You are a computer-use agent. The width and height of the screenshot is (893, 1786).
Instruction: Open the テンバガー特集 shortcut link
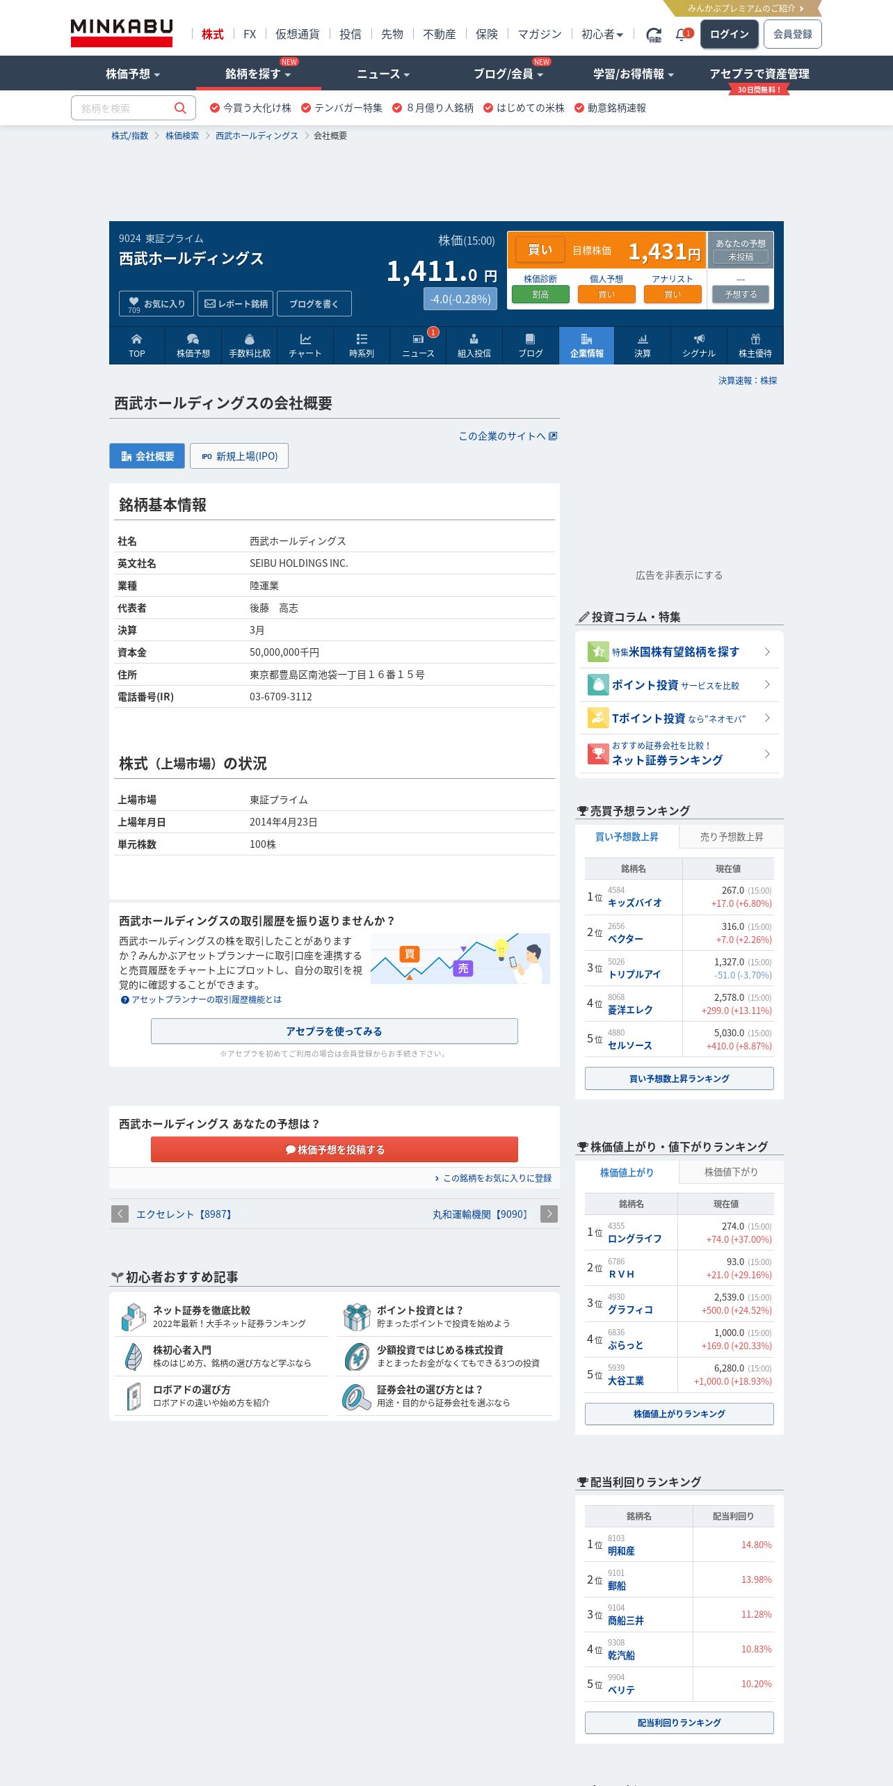pyautogui.click(x=342, y=108)
